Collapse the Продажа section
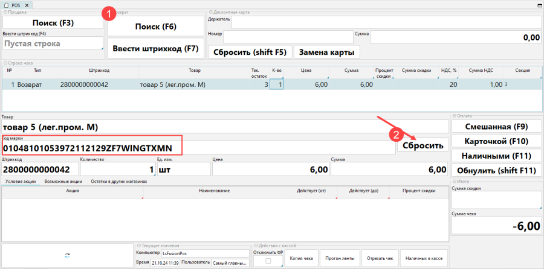This screenshot has width=544, height=269. click(4, 12)
